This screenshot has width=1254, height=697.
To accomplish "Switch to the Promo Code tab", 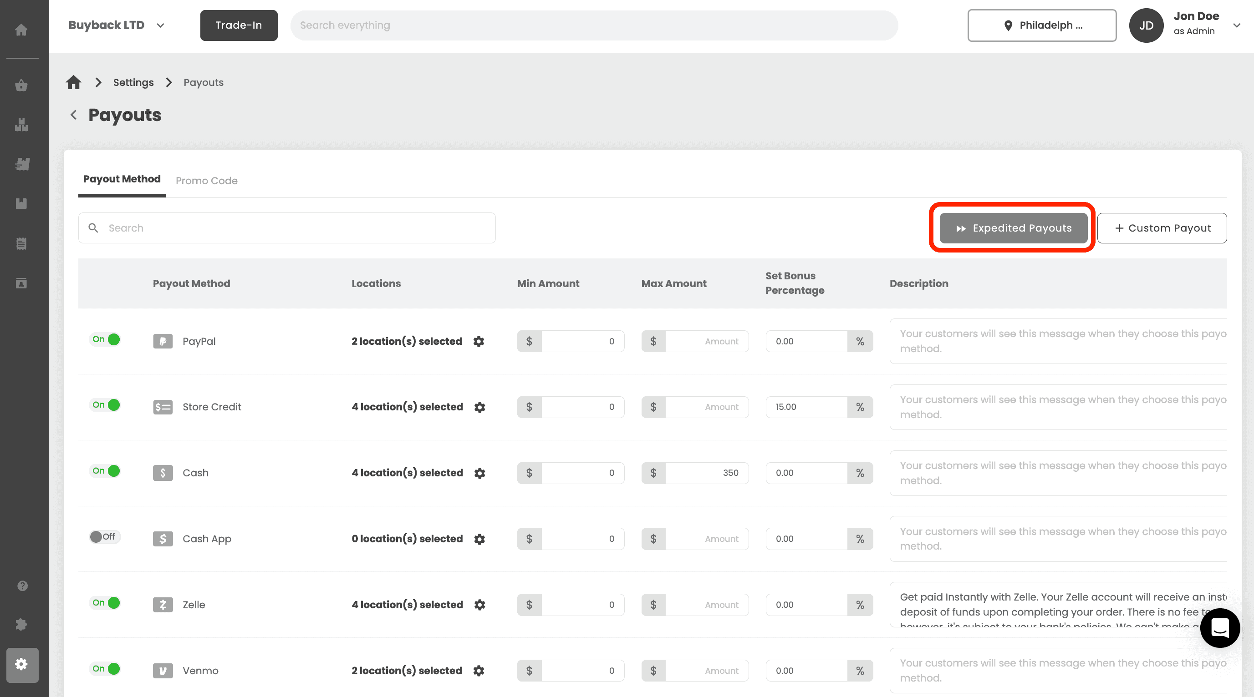I will click(x=206, y=181).
